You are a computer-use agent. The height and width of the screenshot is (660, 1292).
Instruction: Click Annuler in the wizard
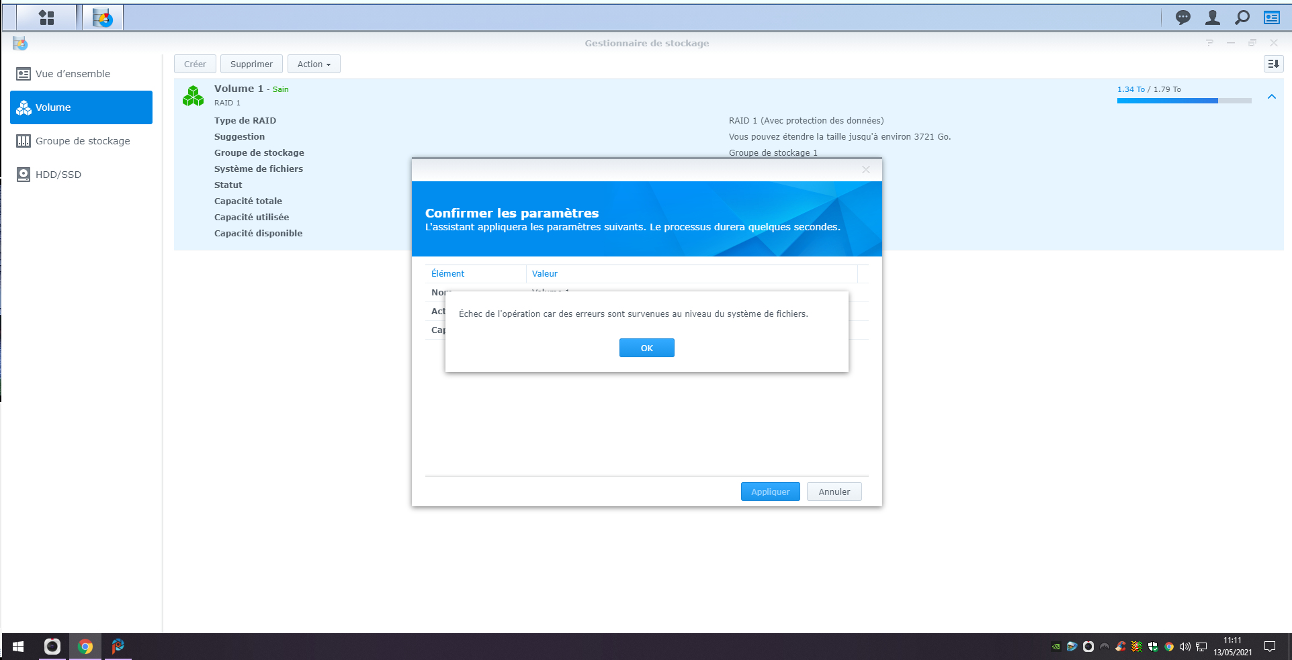pos(834,491)
